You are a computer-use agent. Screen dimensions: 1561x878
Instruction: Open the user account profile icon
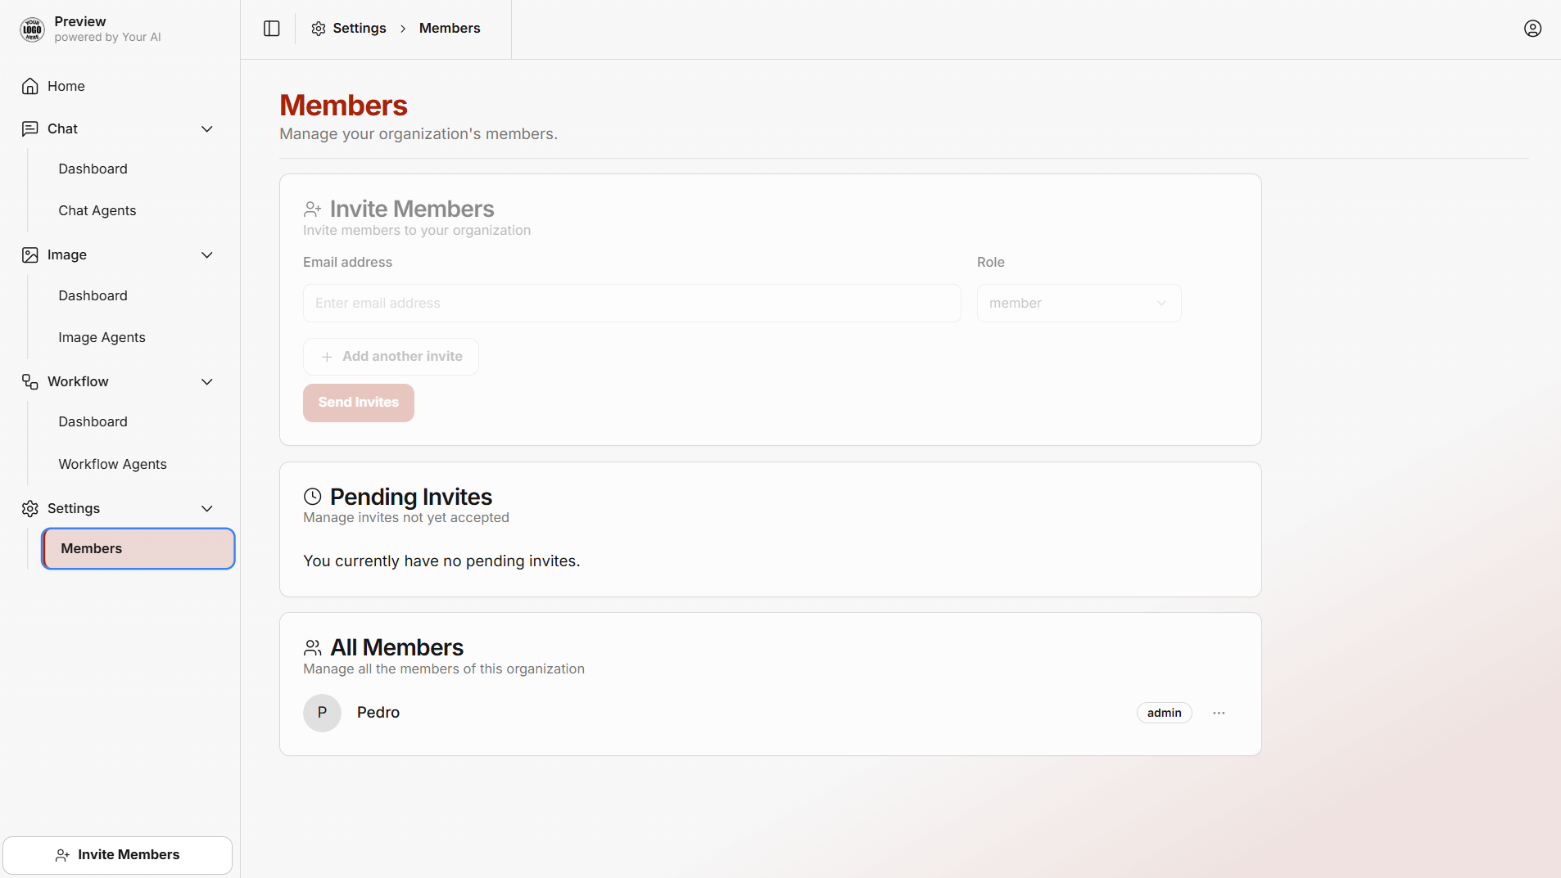[x=1532, y=29]
